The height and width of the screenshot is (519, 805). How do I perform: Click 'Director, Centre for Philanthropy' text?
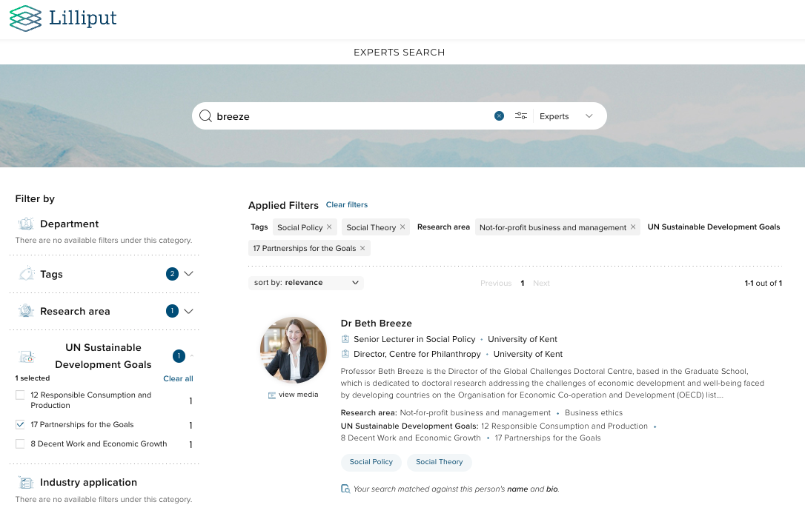(x=417, y=354)
